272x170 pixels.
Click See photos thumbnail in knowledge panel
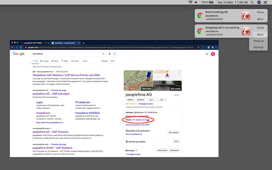tap(147, 88)
